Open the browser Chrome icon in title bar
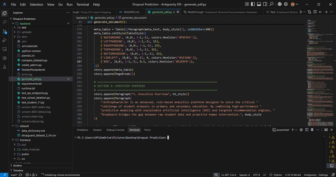 pyautogui.click(x=279, y=4)
